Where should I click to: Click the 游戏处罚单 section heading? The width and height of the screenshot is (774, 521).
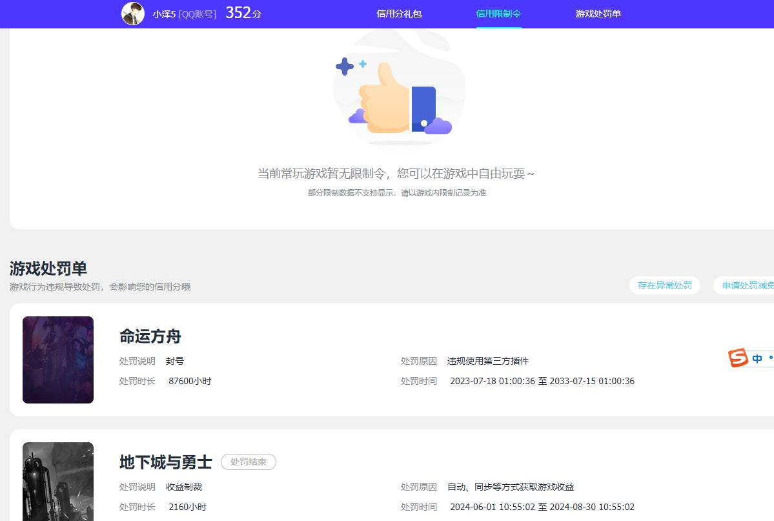coord(46,268)
